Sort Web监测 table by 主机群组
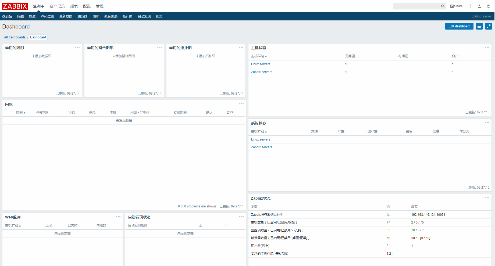This screenshot has width=495, height=266. pyautogui.click(x=13, y=225)
